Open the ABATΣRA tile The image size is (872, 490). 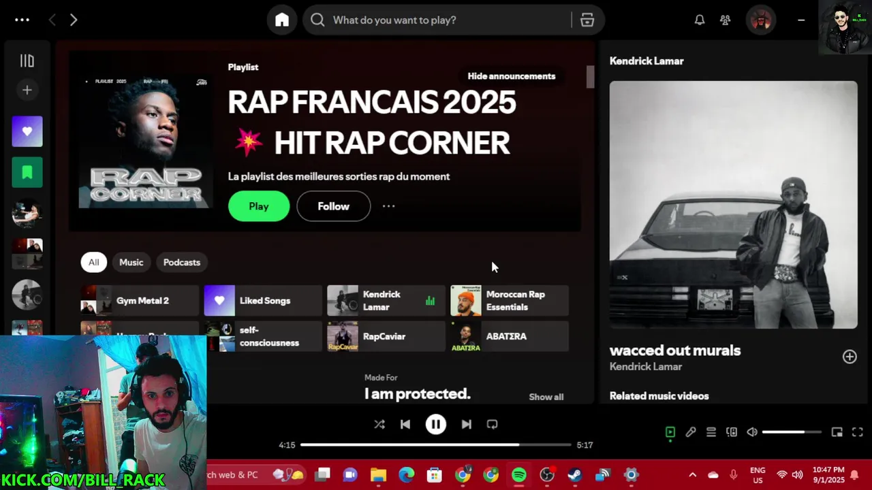pyautogui.click(x=510, y=336)
